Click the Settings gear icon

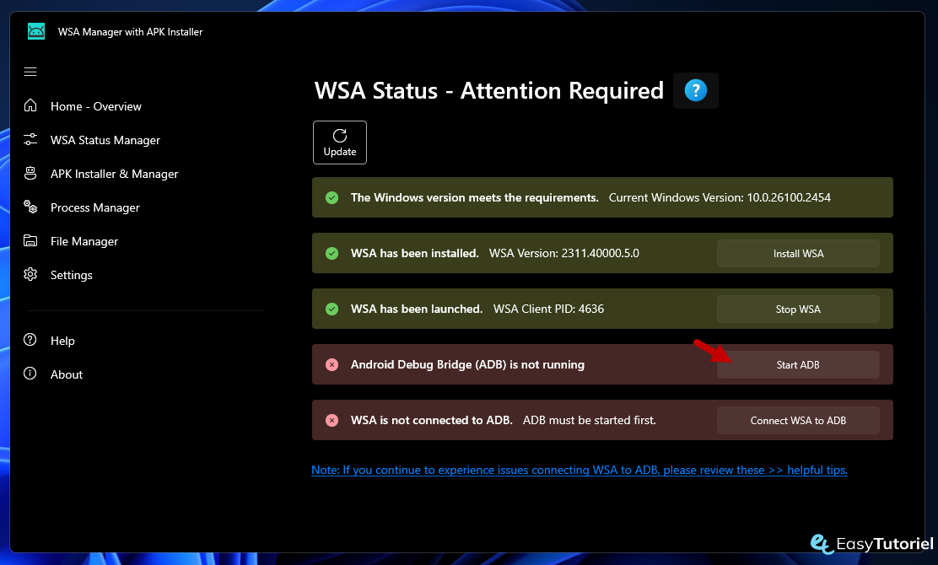pos(30,274)
